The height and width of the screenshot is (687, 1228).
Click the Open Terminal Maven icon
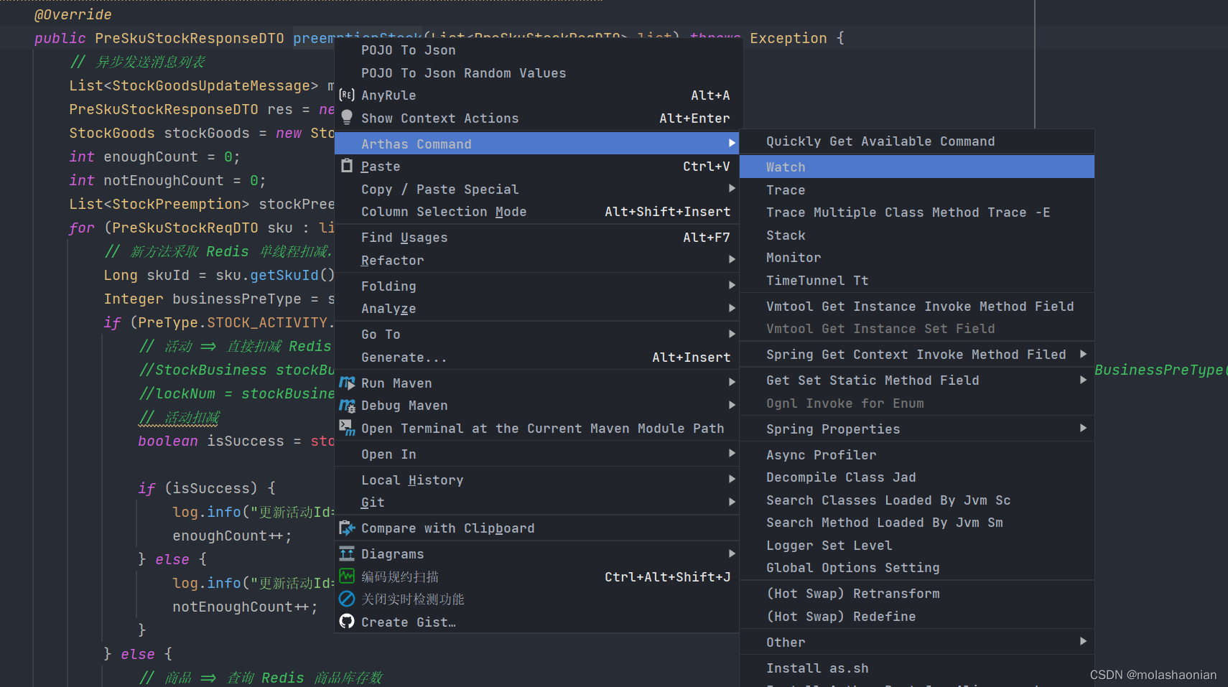[347, 428]
